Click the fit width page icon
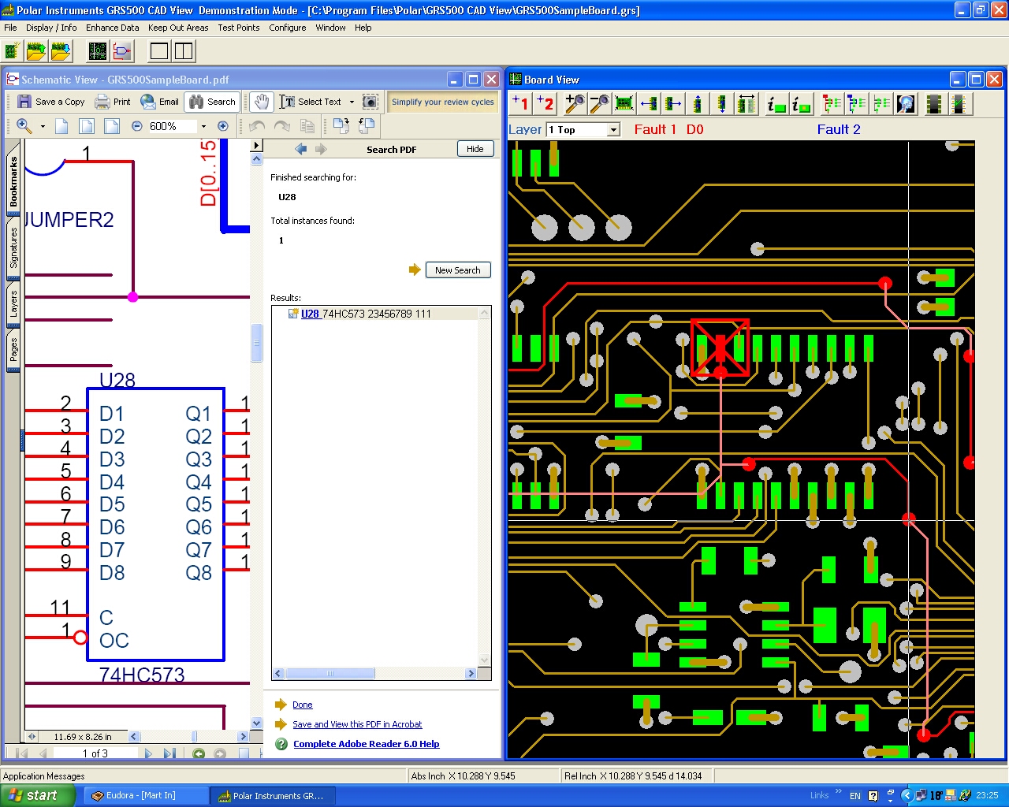The height and width of the screenshot is (807, 1009). click(x=112, y=126)
